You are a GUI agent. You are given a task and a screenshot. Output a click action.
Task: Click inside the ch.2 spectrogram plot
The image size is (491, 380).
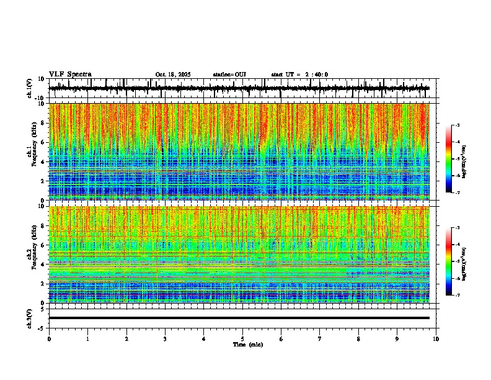[239, 255]
